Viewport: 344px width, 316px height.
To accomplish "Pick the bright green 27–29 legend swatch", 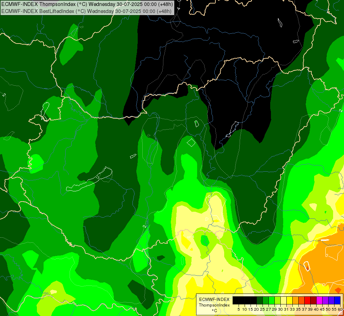I will (x=272, y=301).
